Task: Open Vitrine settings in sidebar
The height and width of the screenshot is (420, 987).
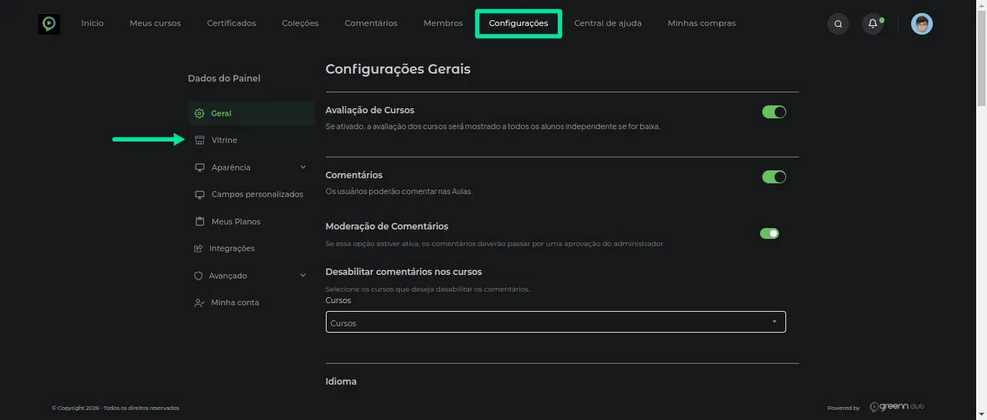Action: (251, 140)
